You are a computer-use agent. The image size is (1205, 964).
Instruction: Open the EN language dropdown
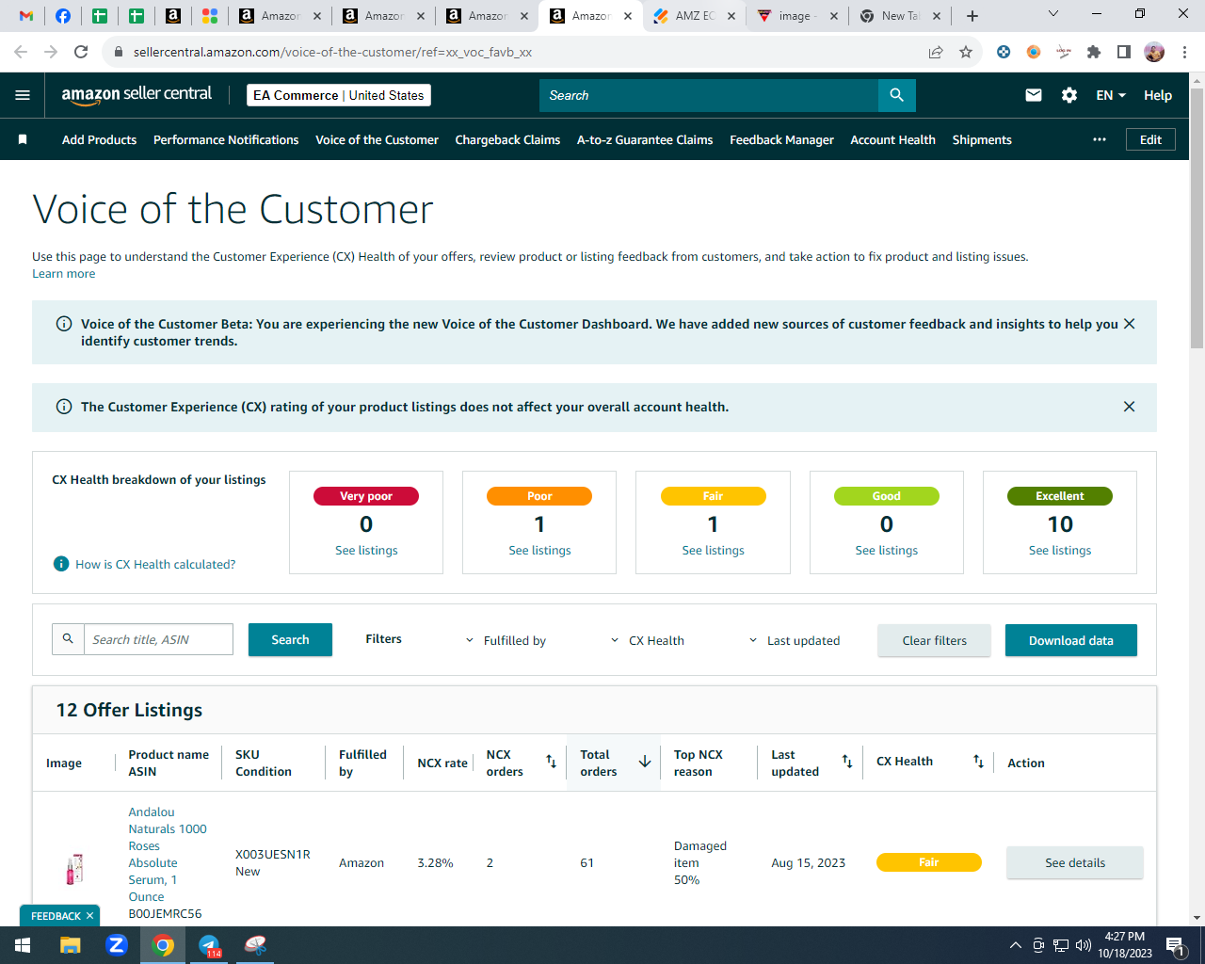pyautogui.click(x=1111, y=95)
